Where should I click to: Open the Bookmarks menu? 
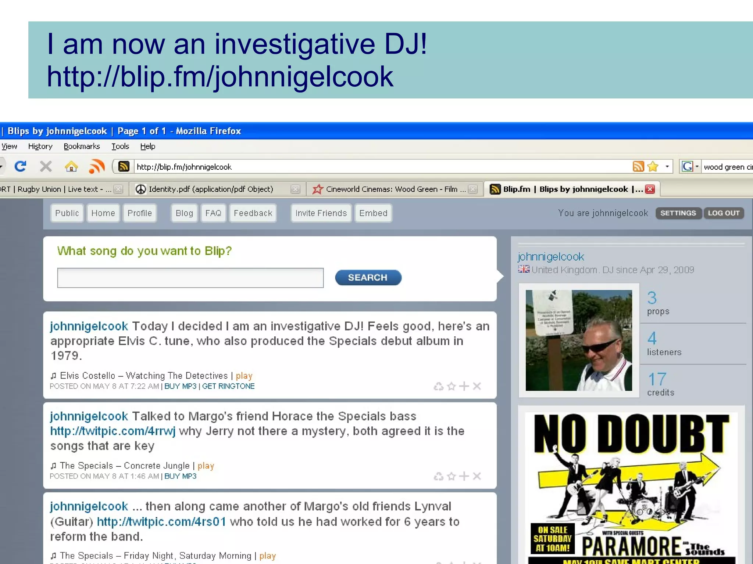pyautogui.click(x=82, y=146)
